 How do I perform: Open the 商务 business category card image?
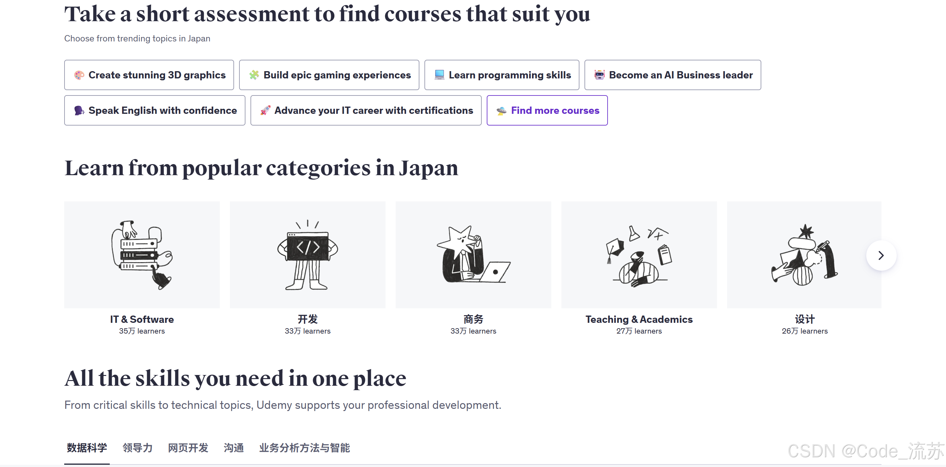point(473,255)
